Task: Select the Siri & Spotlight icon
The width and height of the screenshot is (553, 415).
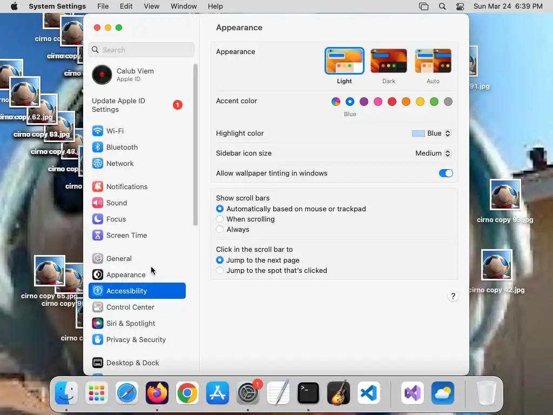Action: 98,324
